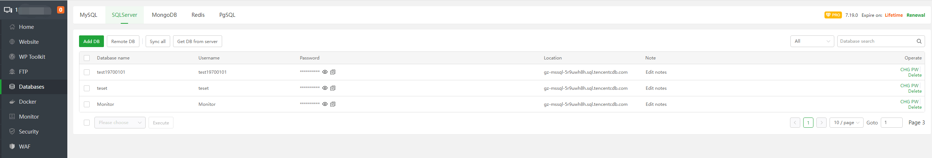Click Edit notes for test19700101
The image size is (932, 158).
coord(656,72)
